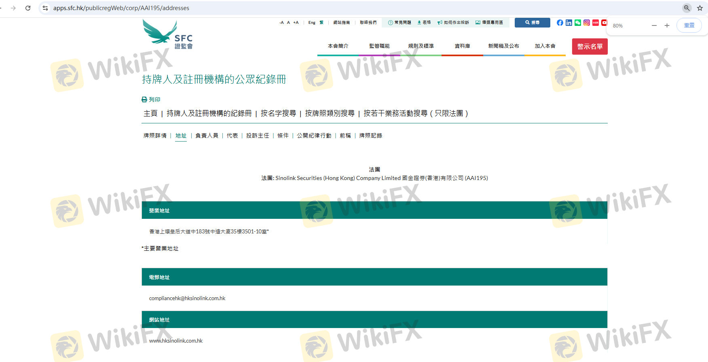Open the 加入本會 main menu
The width and height of the screenshot is (708, 362).
(545, 46)
